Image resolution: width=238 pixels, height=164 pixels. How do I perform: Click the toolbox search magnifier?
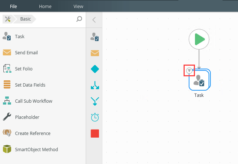pyautogui.click(x=79, y=19)
